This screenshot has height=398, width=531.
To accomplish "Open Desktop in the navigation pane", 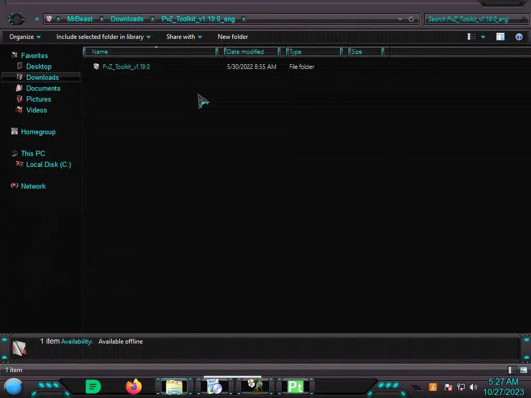I will [38, 66].
